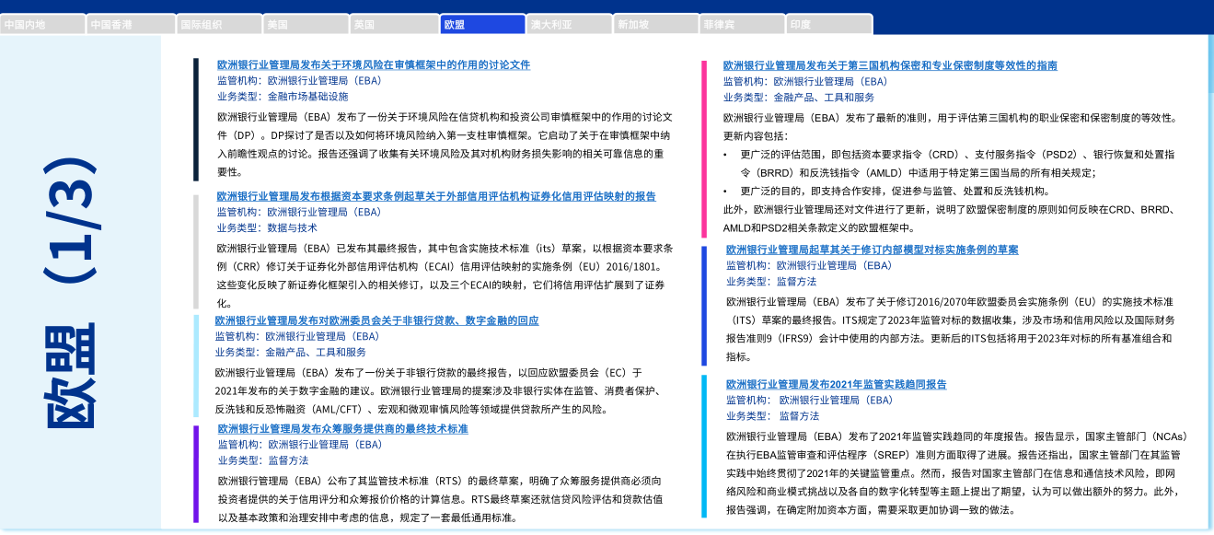Follow the 修订内部模型对标实施条例的草案 link
Image resolution: width=1214 pixels, height=535 pixels.
pyautogui.click(x=872, y=250)
